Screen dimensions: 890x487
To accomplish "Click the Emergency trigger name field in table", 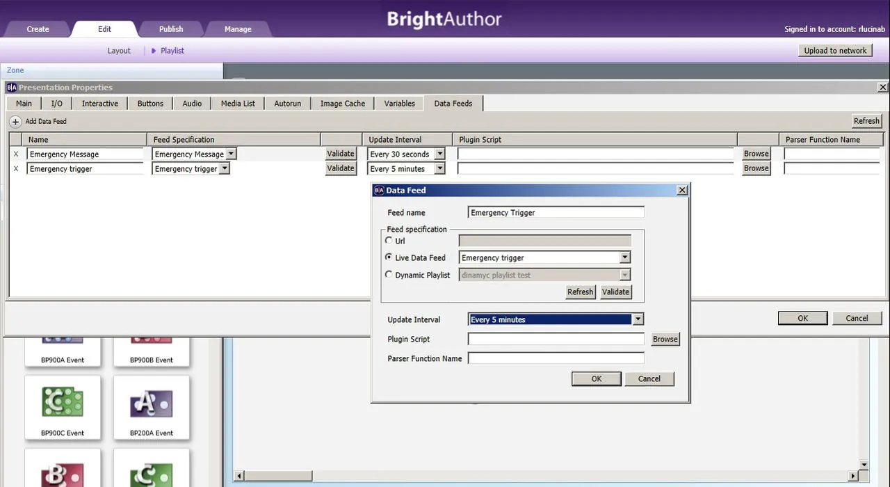I will [x=86, y=169].
